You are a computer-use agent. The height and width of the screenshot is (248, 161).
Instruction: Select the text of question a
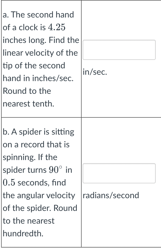pyautogui.click(x=40, y=58)
